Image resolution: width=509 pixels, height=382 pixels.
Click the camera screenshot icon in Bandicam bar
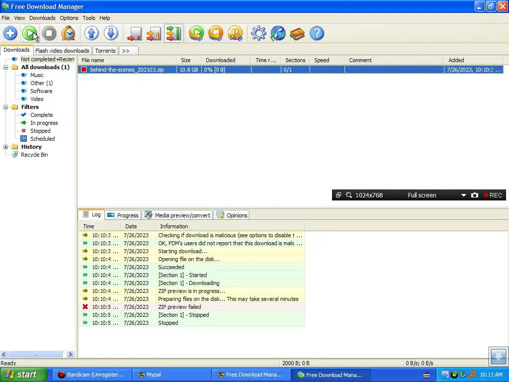pyautogui.click(x=475, y=195)
